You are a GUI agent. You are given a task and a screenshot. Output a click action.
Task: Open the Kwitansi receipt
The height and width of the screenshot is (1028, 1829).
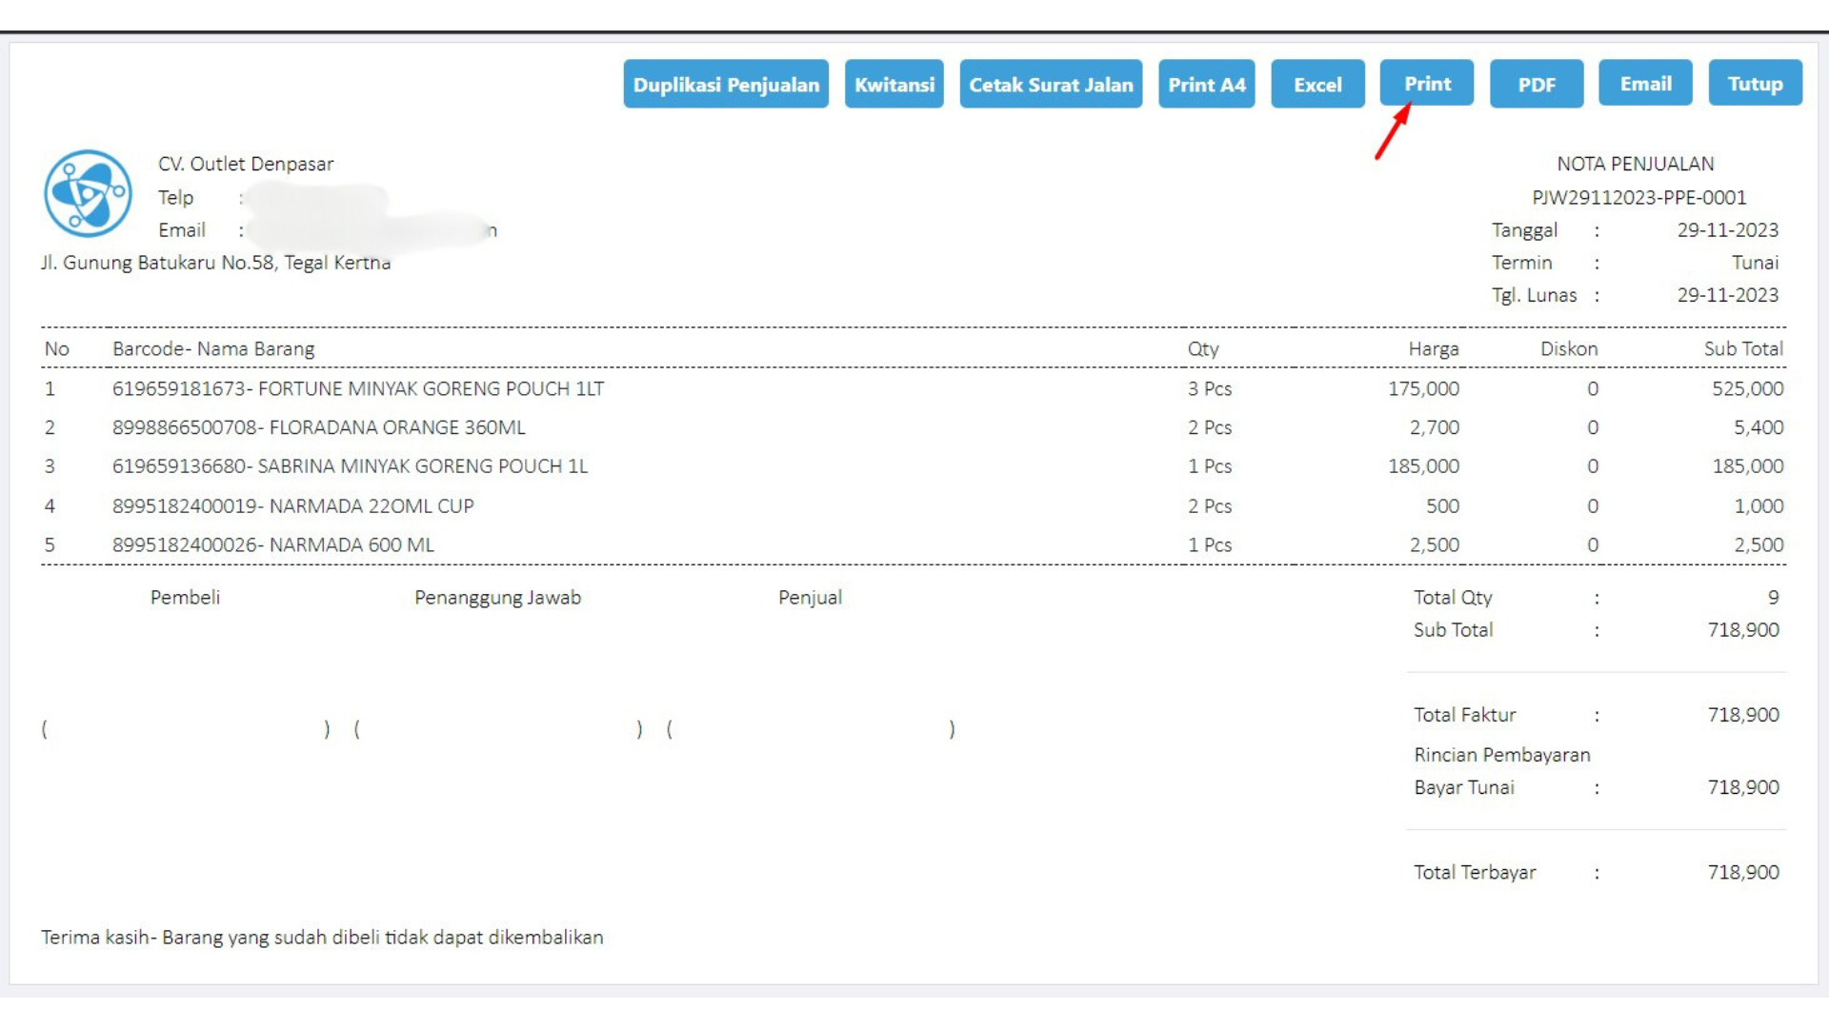pos(894,84)
